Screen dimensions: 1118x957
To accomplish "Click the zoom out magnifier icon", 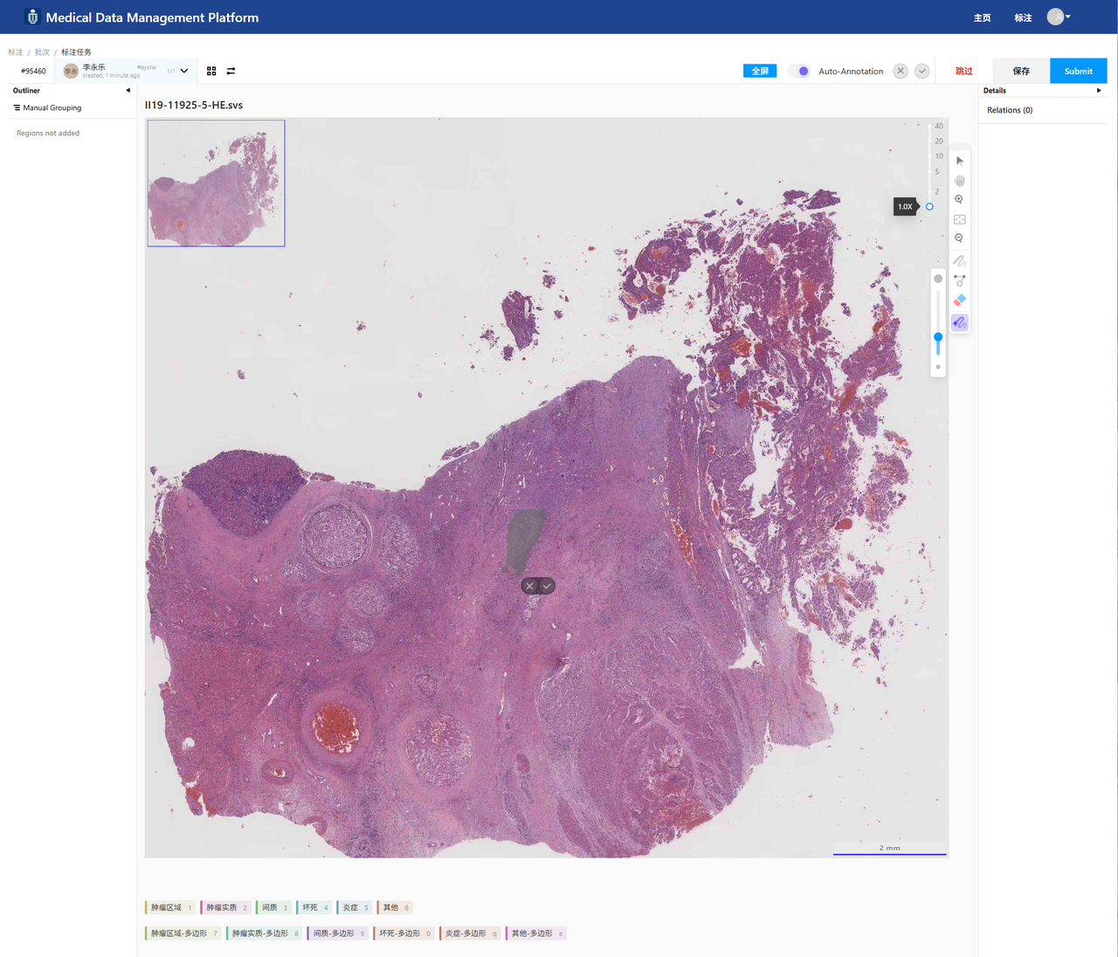I will tap(959, 238).
